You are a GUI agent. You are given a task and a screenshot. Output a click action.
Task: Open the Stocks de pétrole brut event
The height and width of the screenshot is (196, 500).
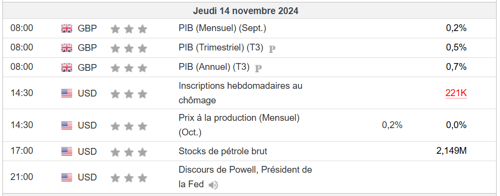pos(223,151)
